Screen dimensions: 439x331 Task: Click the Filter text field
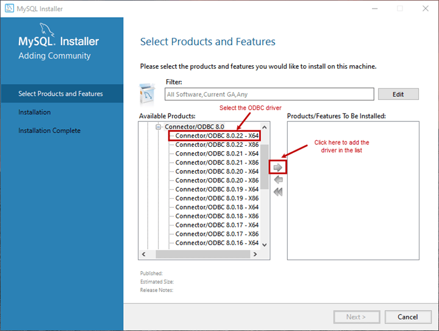[x=269, y=94]
